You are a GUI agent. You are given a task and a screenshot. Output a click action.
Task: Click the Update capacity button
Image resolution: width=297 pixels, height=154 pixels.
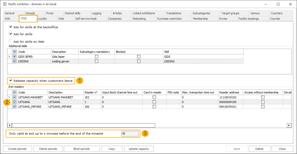coord(139,149)
